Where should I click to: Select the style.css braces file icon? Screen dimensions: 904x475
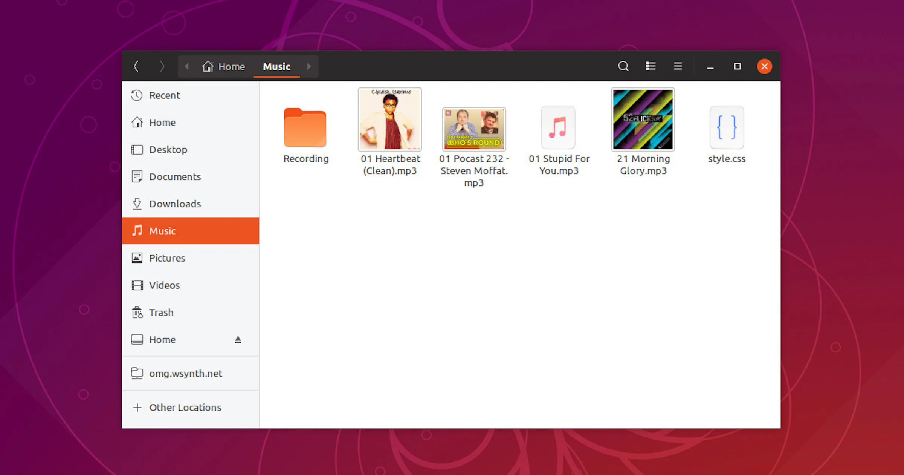point(727,127)
